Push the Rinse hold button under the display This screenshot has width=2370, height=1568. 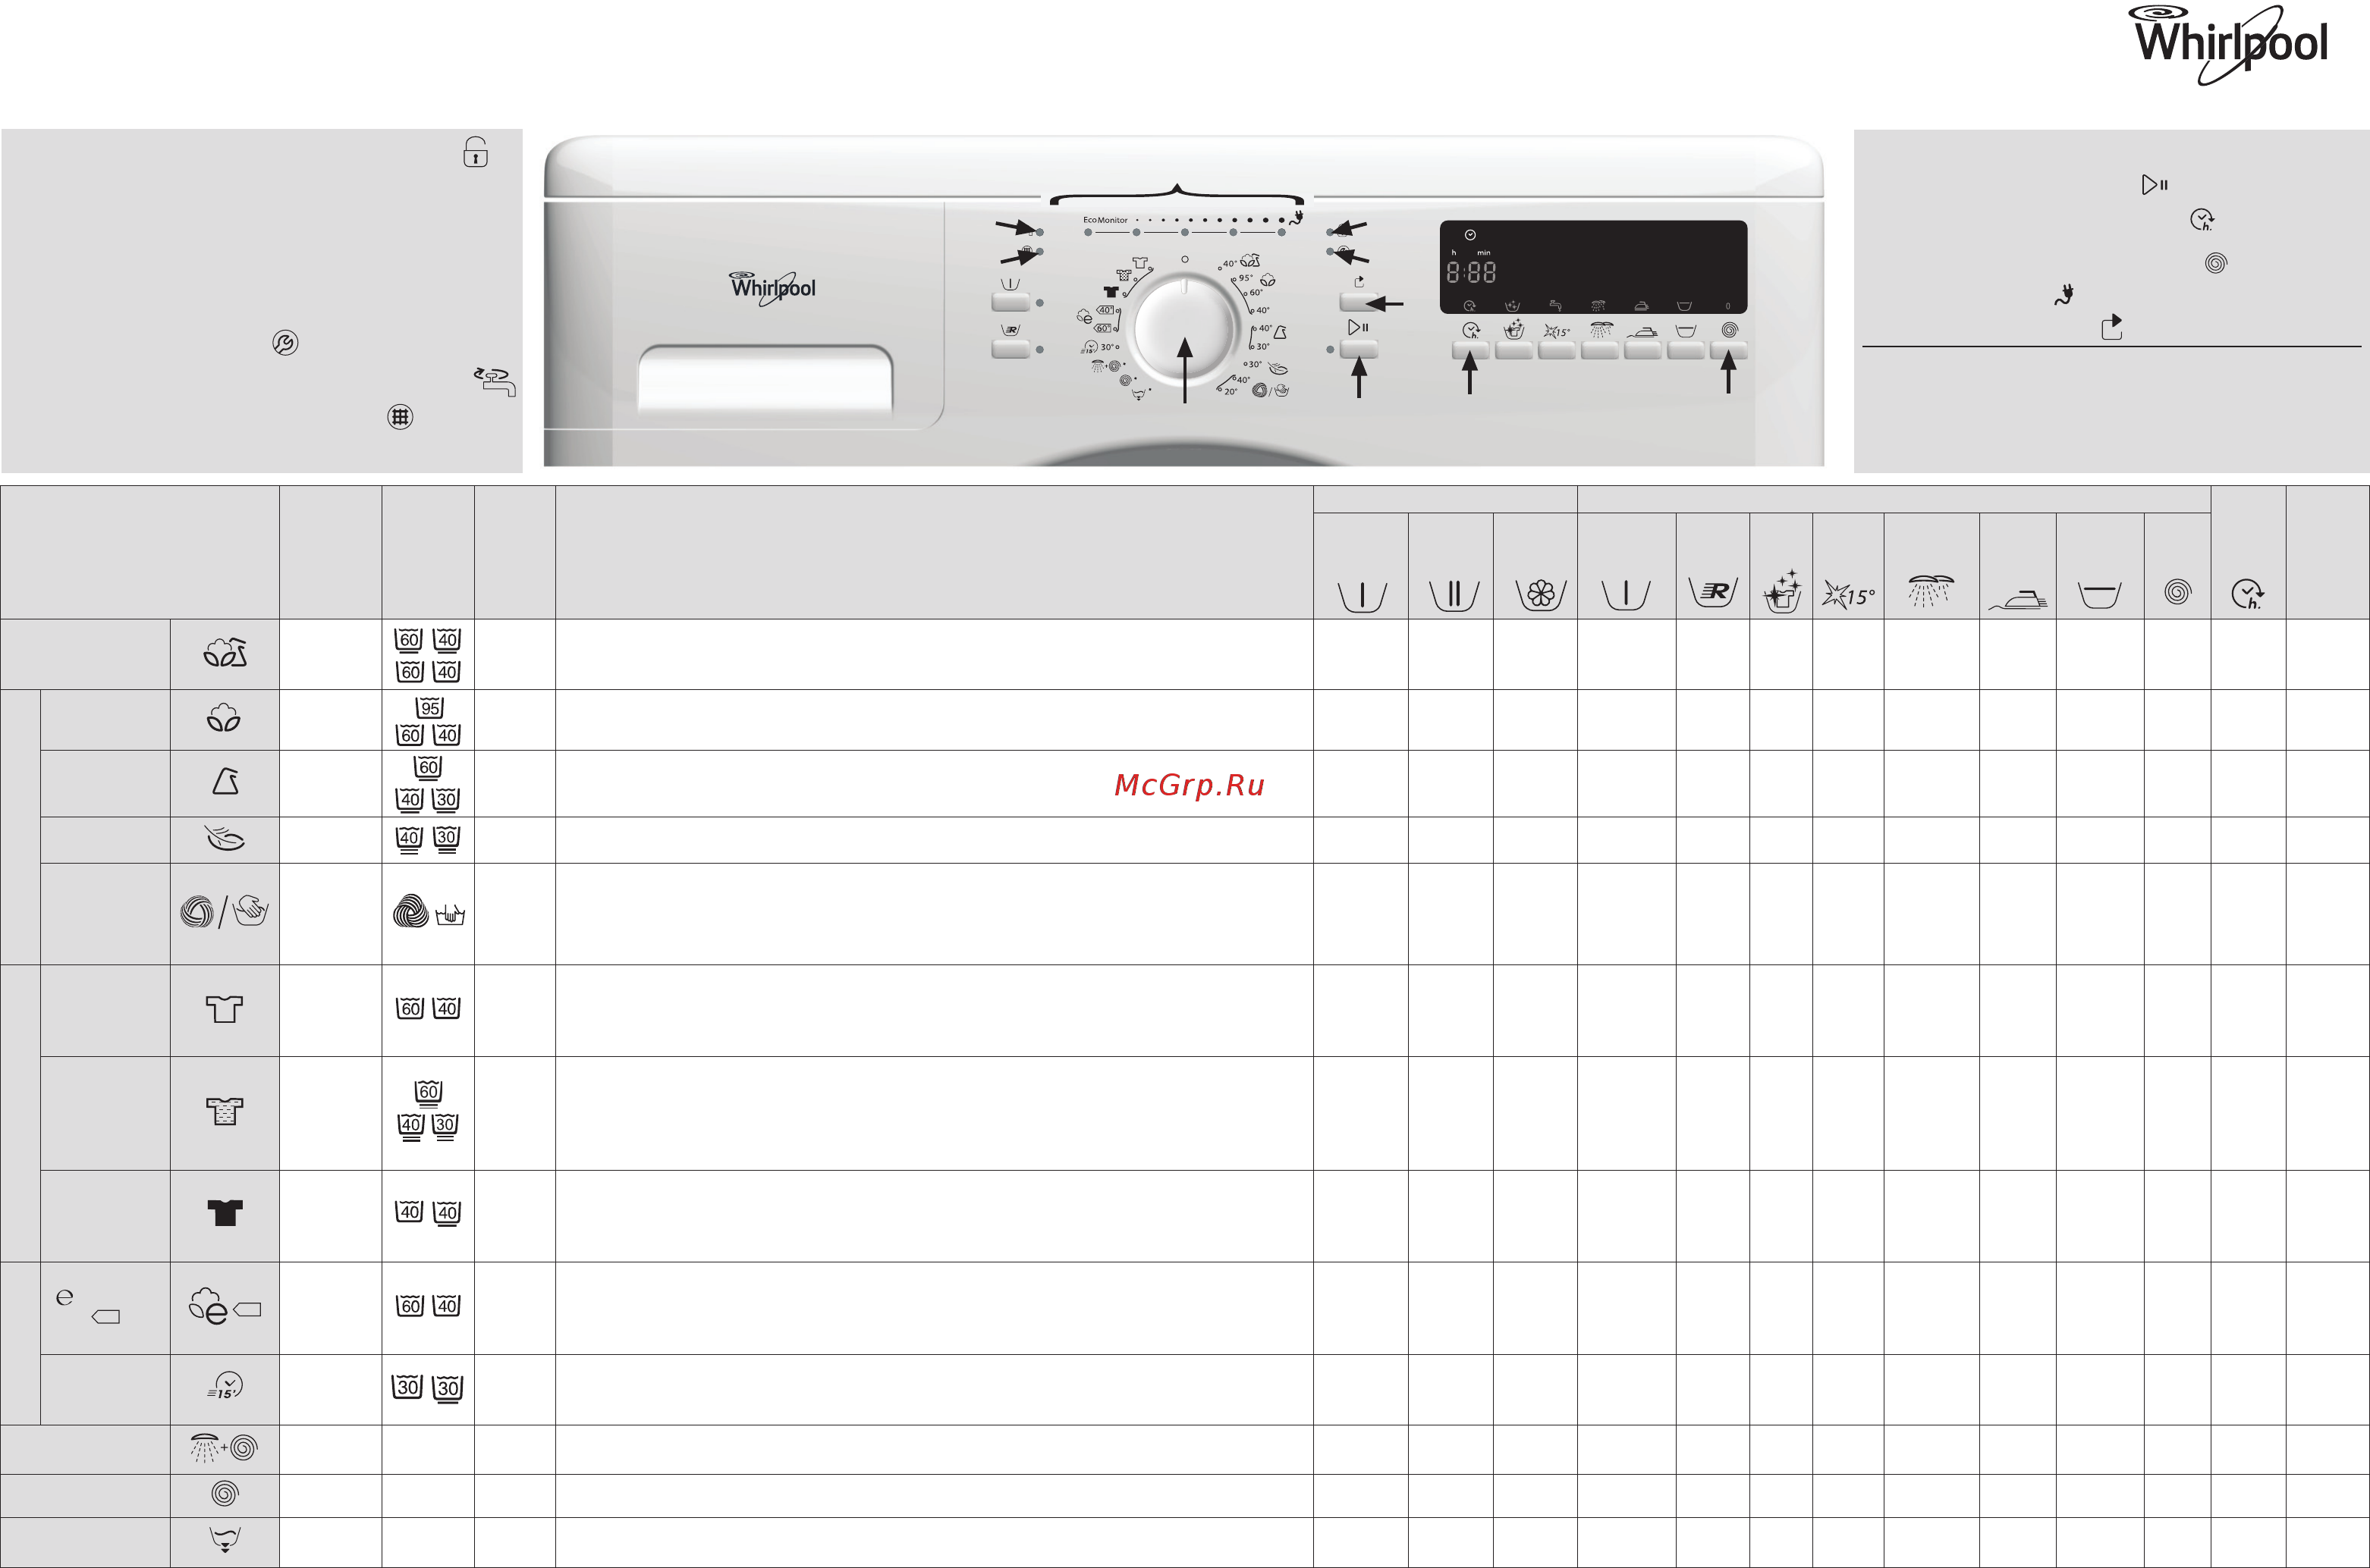pos(1686,350)
